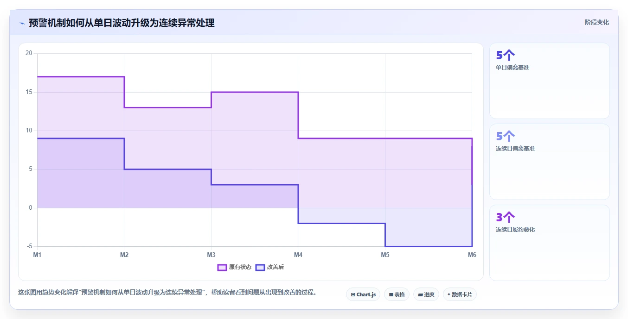Click the lightning icon beside the title
628x319 pixels.
coord(22,23)
